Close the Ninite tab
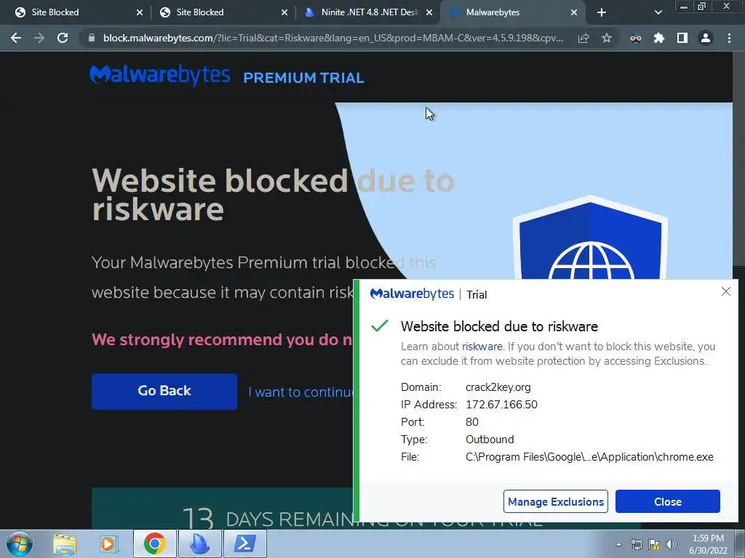Screen dimensions: 745x558 (x=429, y=12)
